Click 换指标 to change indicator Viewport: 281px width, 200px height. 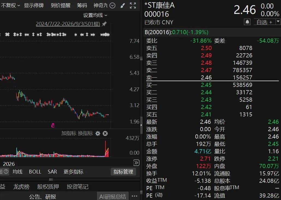pos(85,133)
